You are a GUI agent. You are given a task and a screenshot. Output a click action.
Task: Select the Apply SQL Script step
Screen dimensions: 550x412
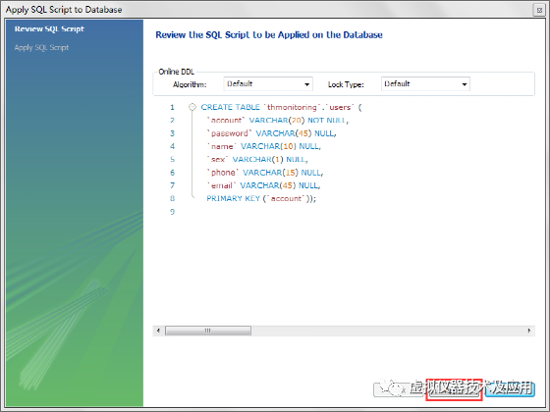[41, 48]
